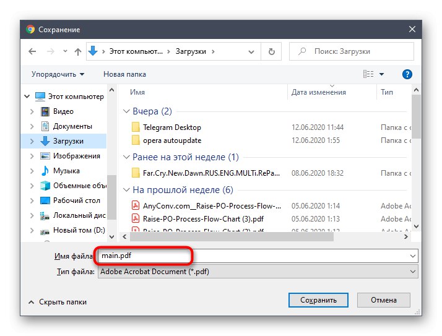
Task: Select 'Загрузки' breadcrumb in address bar
Action: pyautogui.click(x=191, y=51)
